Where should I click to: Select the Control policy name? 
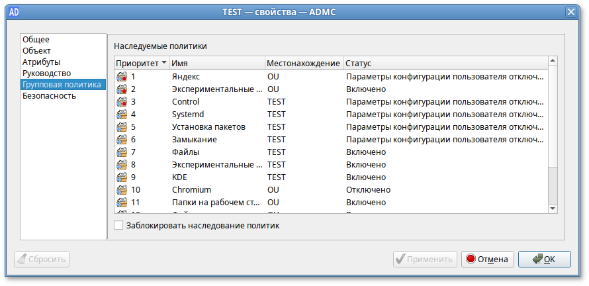185,102
